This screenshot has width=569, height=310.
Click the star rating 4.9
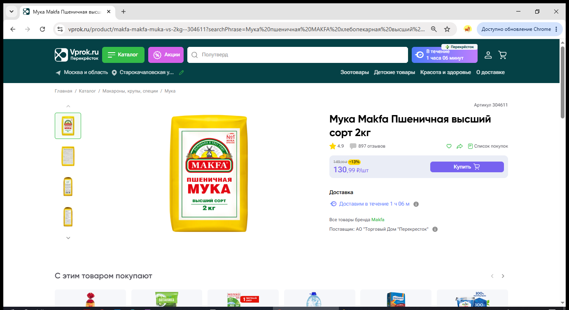336,146
